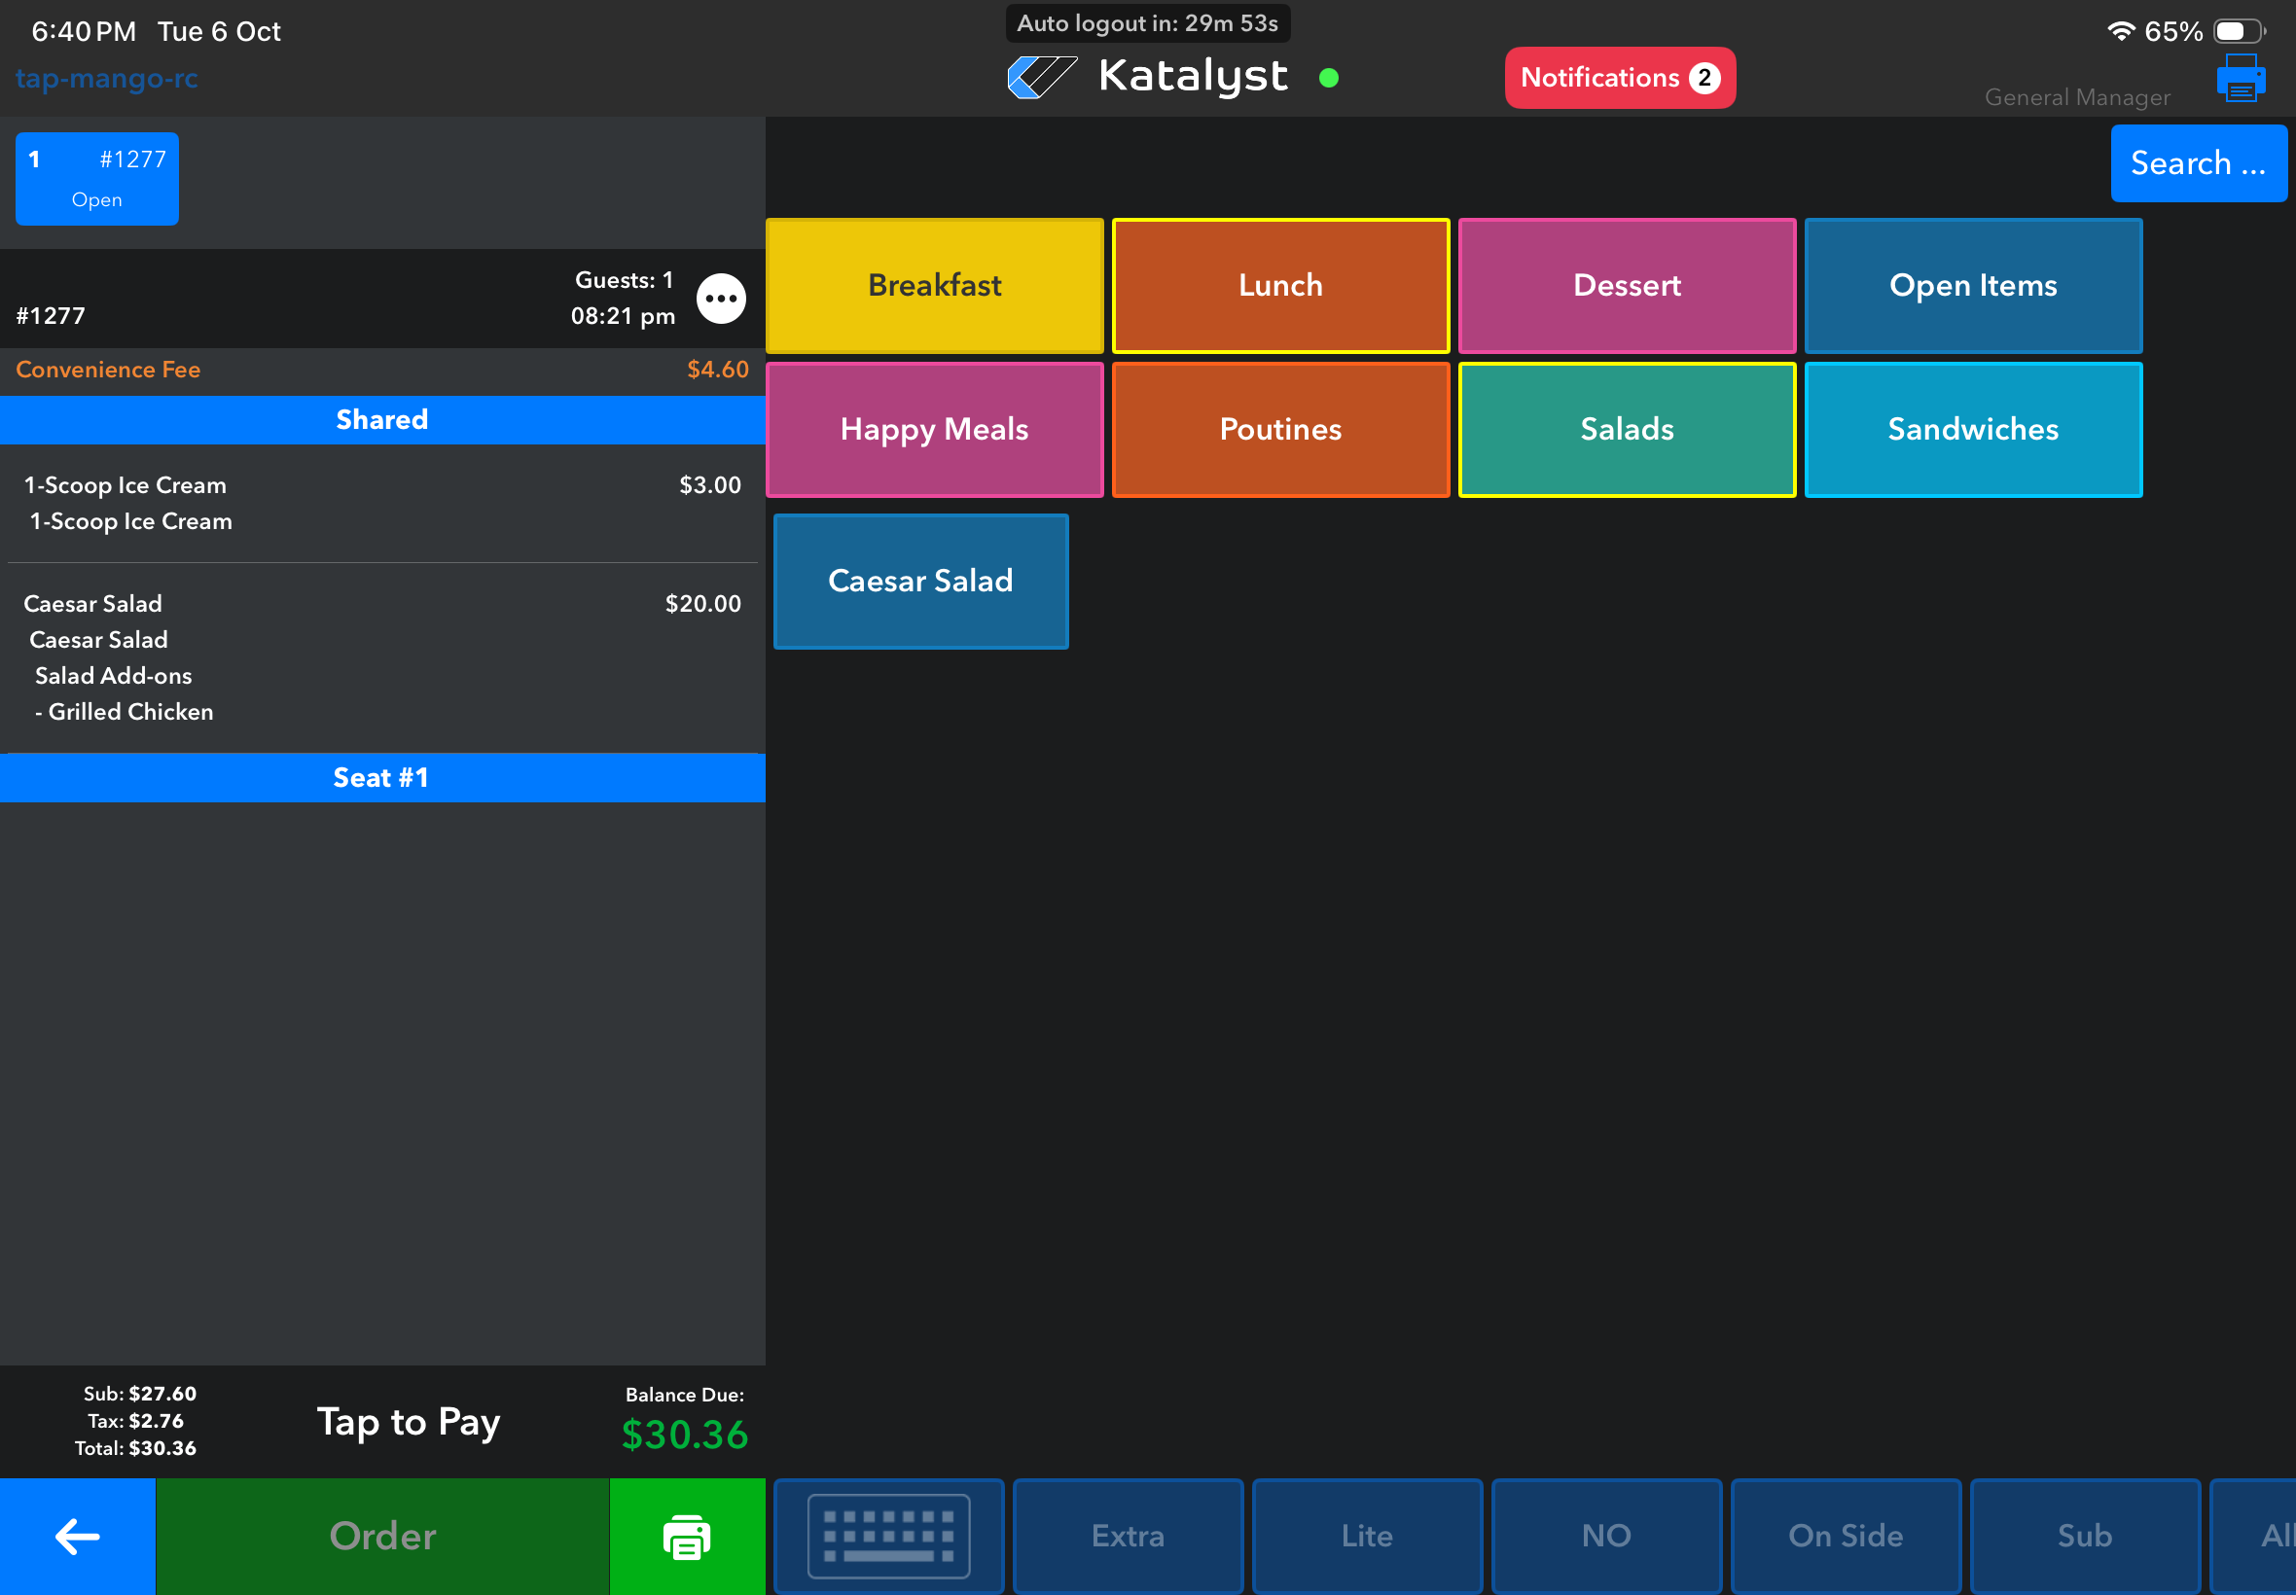This screenshot has width=2296, height=1595.
Task: Tap the Tap to Pay area
Action: [x=408, y=1421]
